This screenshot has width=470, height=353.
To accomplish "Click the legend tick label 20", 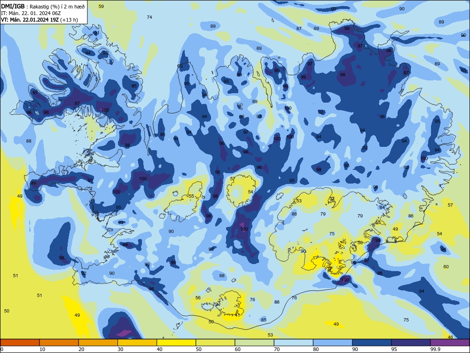I will [81, 349].
